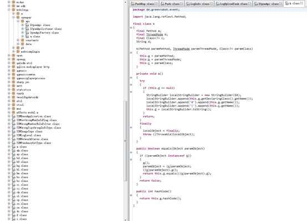Viewport: 307px width, 221px height.
Task: Close the LogUploadTask.class tab
Action: pos(249,4)
